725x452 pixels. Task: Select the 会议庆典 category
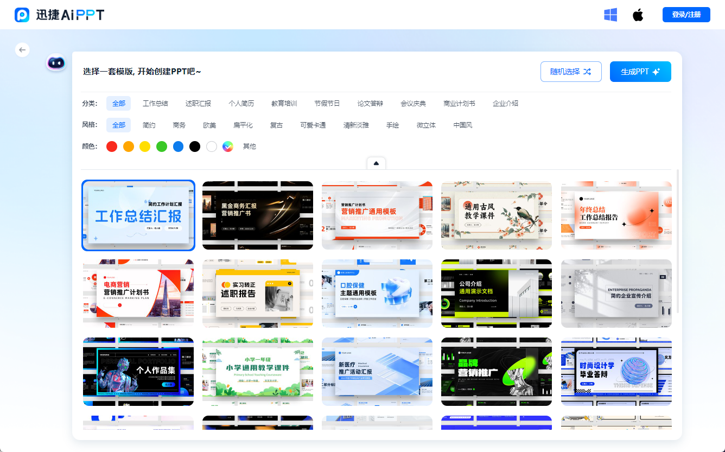pos(413,103)
